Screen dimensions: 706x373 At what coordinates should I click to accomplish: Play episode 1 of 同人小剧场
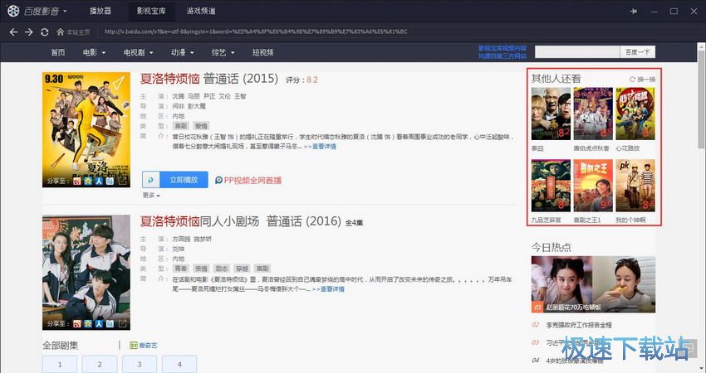pyautogui.click(x=60, y=364)
